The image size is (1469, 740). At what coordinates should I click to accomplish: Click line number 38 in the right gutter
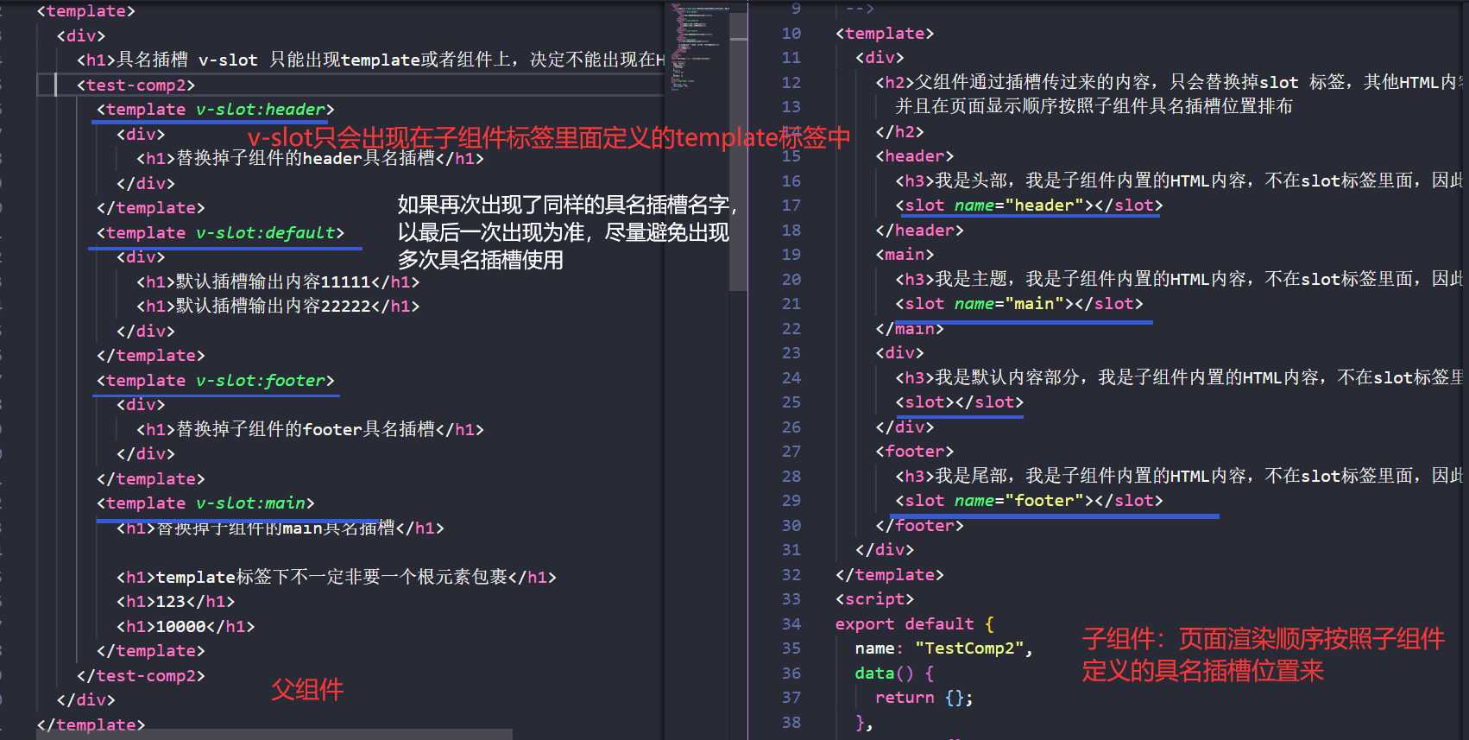pyautogui.click(x=791, y=723)
